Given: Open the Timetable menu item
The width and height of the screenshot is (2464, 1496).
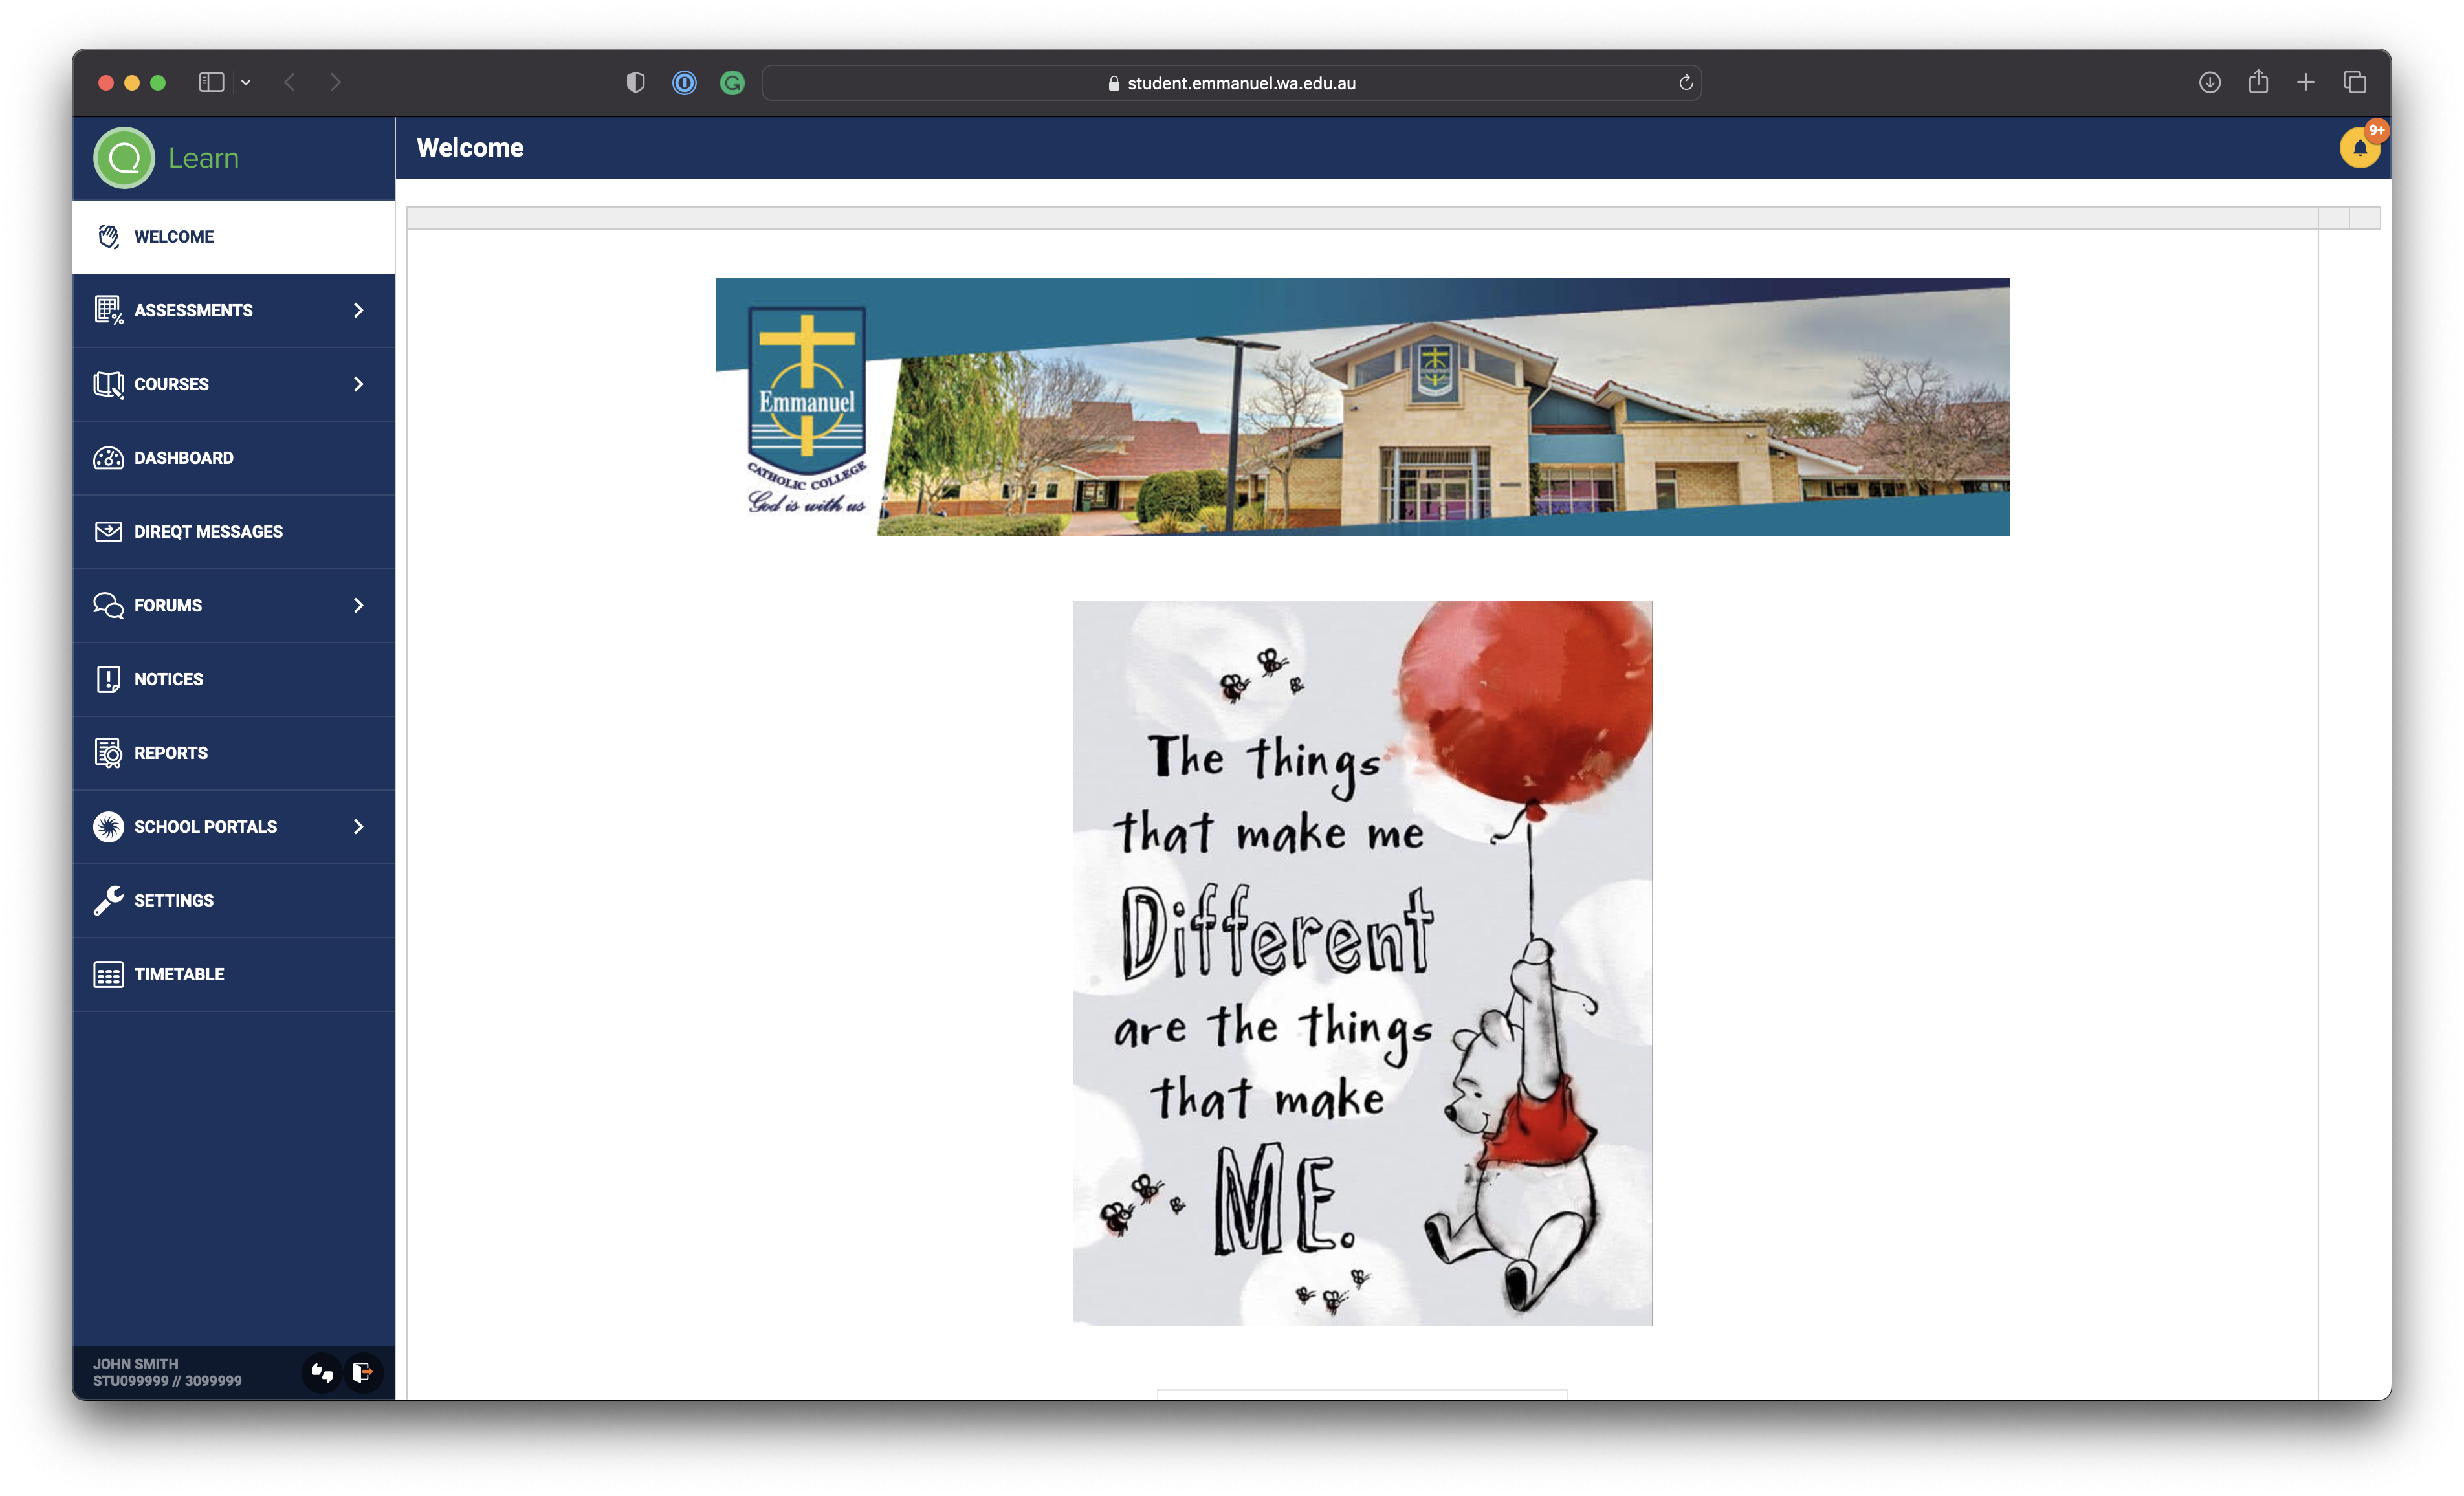Looking at the screenshot, I should click(179, 974).
